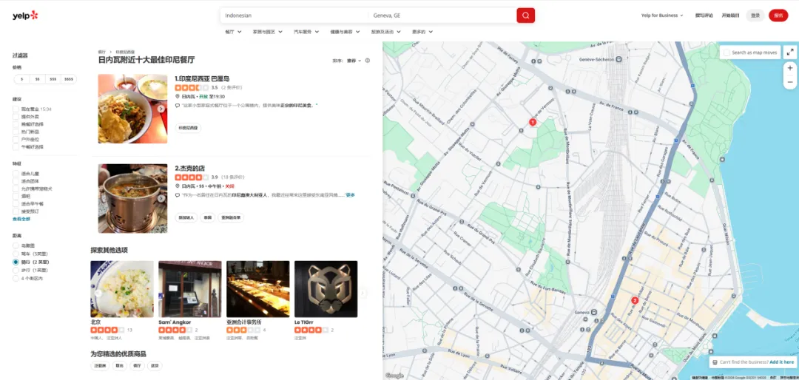This screenshot has width=799, height=380.
Task: Click 餐厅 breadcrumb link
Action: tap(102, 52)
